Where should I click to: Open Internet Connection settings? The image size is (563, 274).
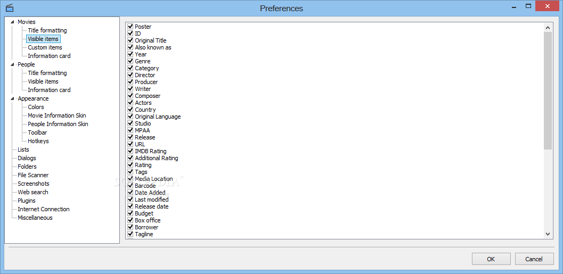[x=44, y=209]
